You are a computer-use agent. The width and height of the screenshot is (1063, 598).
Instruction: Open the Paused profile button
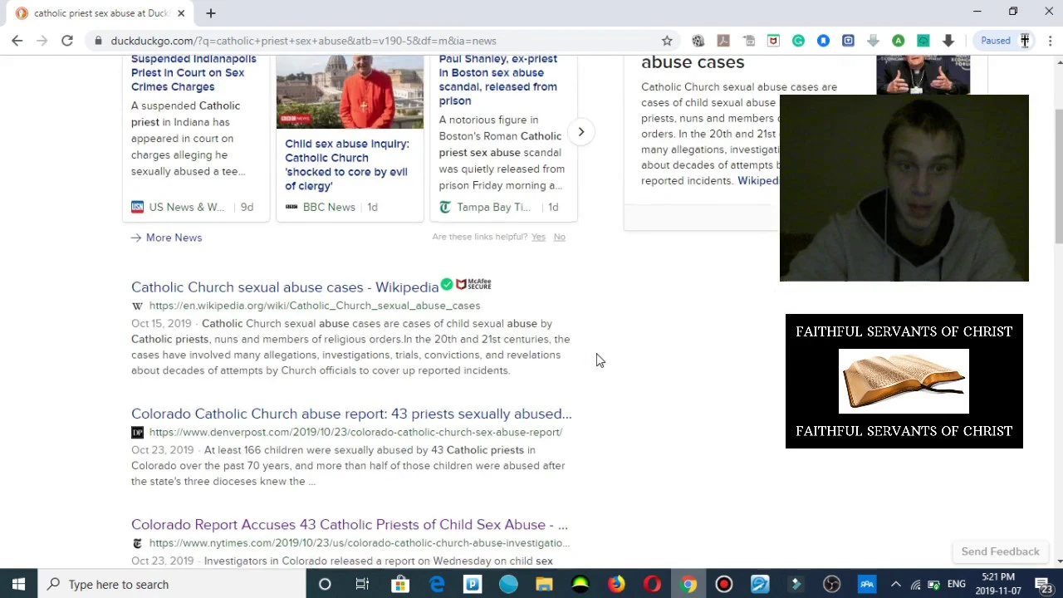1005,41
